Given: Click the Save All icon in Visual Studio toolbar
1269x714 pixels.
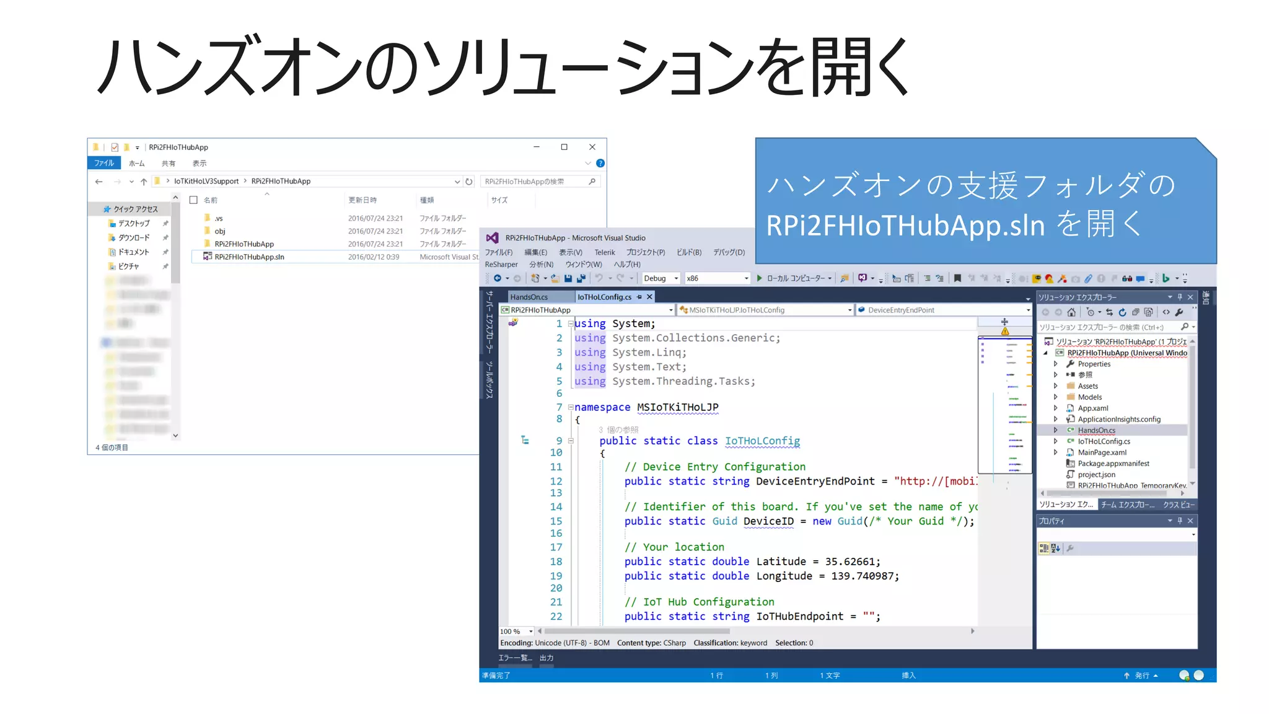Looking at the screenshot, I should 581,279.
